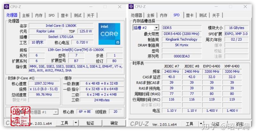Click the JEDEC #7 column header
The width and height of the screenshot is (256, 137).
pos(172,66)
